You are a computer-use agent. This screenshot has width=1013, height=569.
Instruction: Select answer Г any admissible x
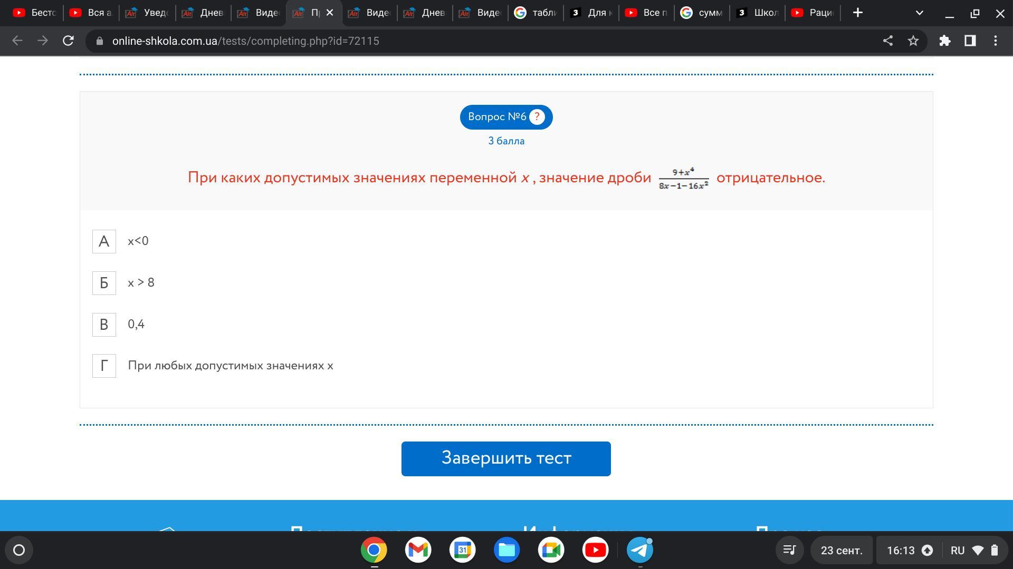point(104,366)
